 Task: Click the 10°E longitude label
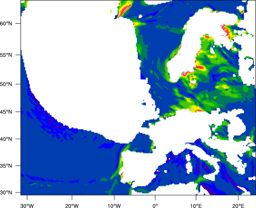coord(196,206)
